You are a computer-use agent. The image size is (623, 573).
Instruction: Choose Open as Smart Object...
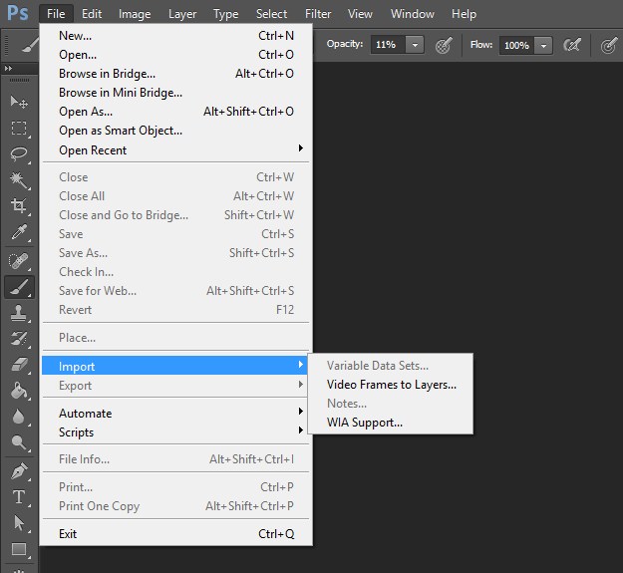point(175,131)
